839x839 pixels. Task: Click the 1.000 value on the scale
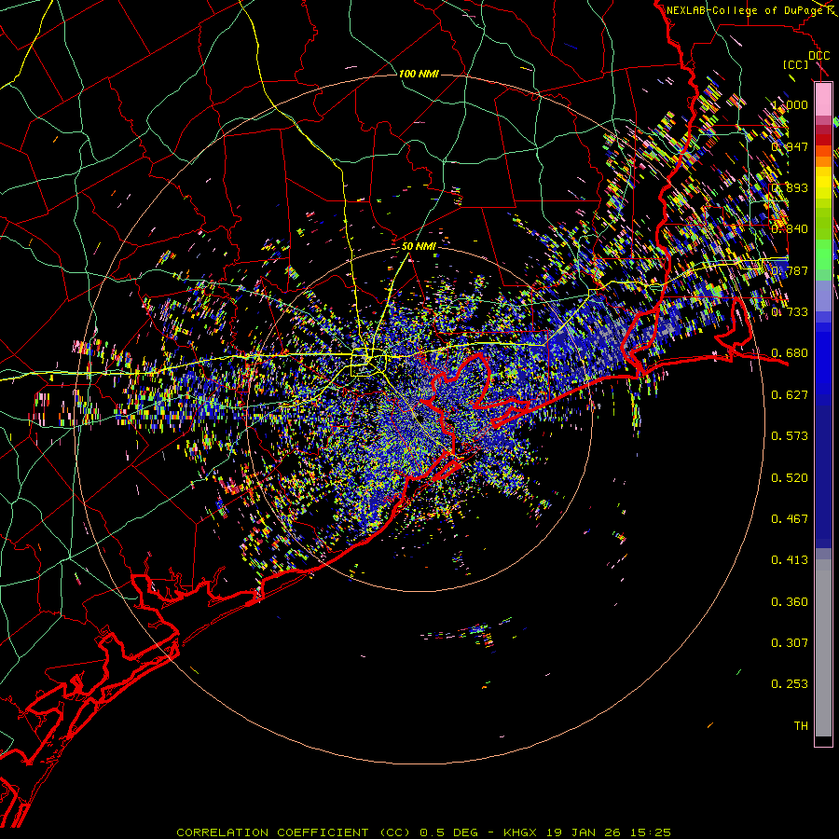click(x=790, y=104)
